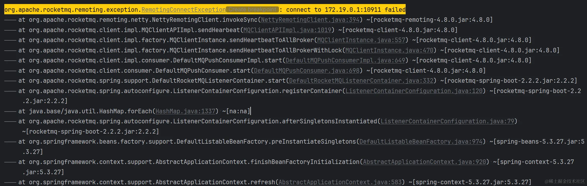Click the Create breakpoint button
The height and width of the screenshot is (186, 587).
[x=252, y=10]
